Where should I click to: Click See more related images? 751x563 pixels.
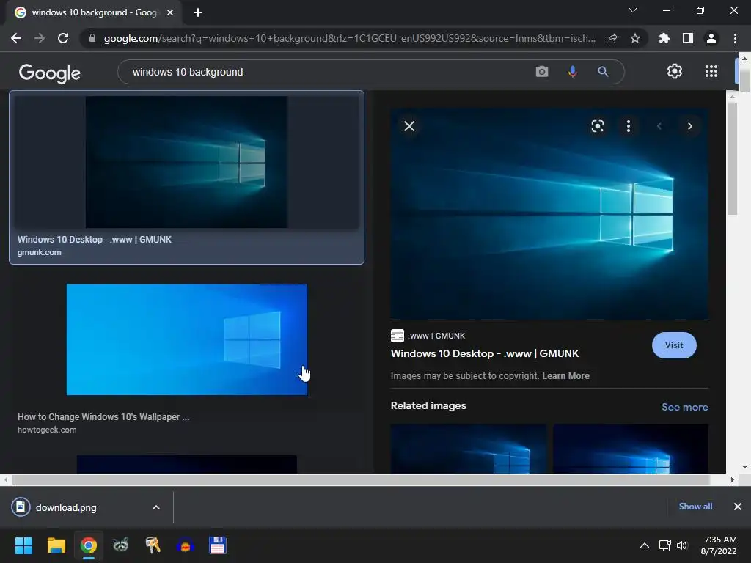685,407
